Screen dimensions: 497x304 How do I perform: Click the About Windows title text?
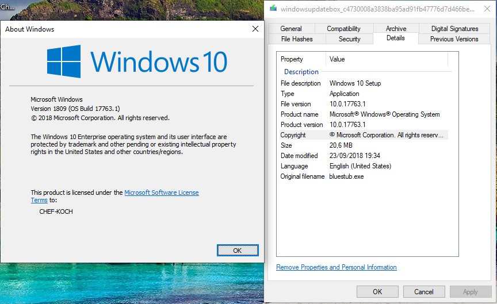click(30, 29)
